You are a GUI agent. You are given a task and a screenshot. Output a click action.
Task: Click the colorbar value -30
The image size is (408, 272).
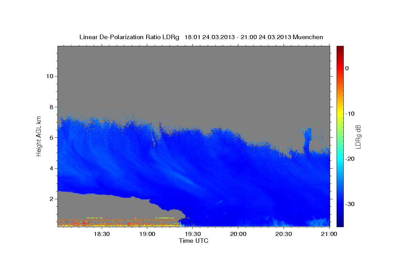[x=350, y=204]
